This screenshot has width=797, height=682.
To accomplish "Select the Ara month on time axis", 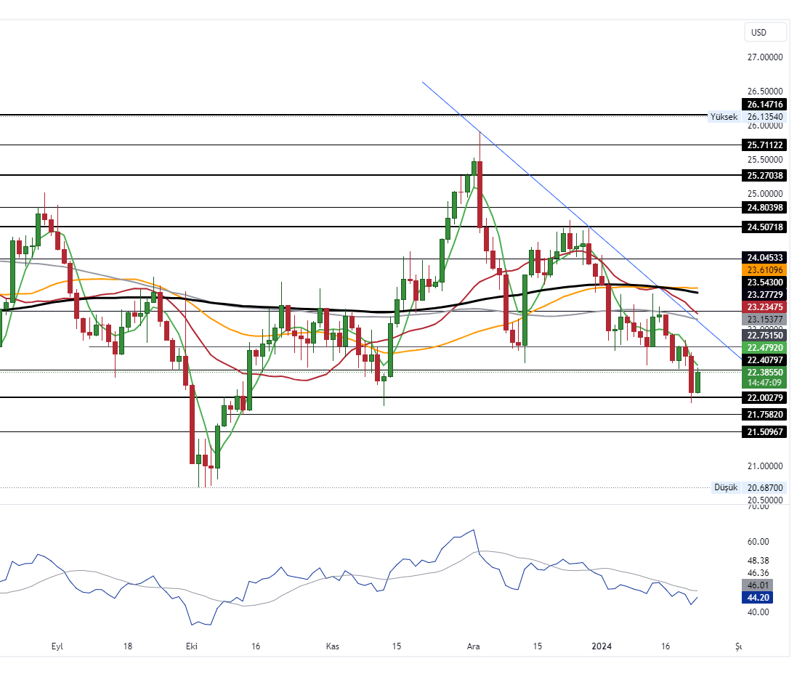I will pos(474,646).
